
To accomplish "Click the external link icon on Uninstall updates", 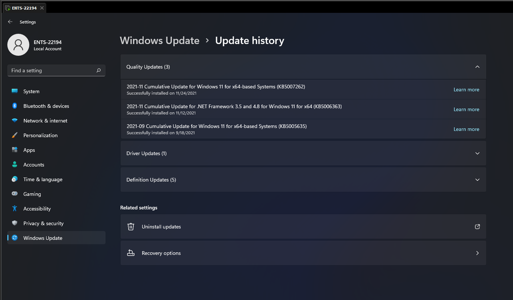I will tap(477, 227).
